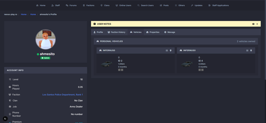
Task: Go to Forums in top navigation
Action: click(x=71, y=5)
